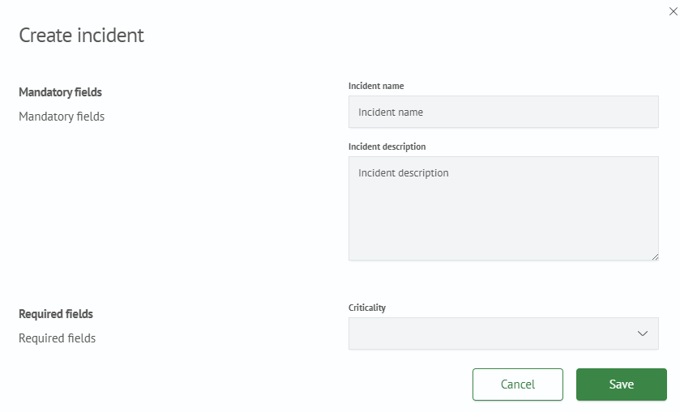Viewport: 680px width, 412px height.
Task: Save the new incident
Action: (x=621, y=384)
